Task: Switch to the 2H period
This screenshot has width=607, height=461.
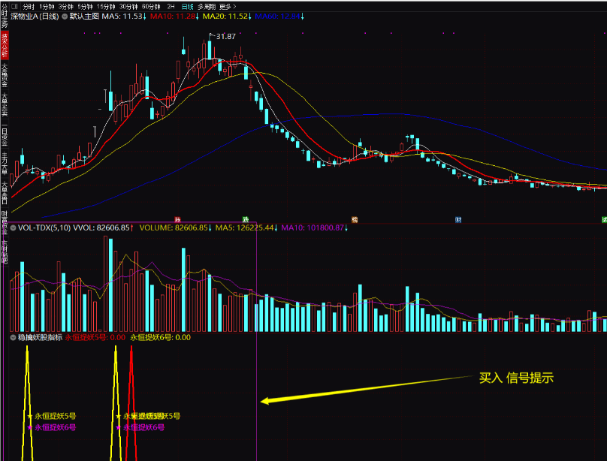Action: coord(171,7)
